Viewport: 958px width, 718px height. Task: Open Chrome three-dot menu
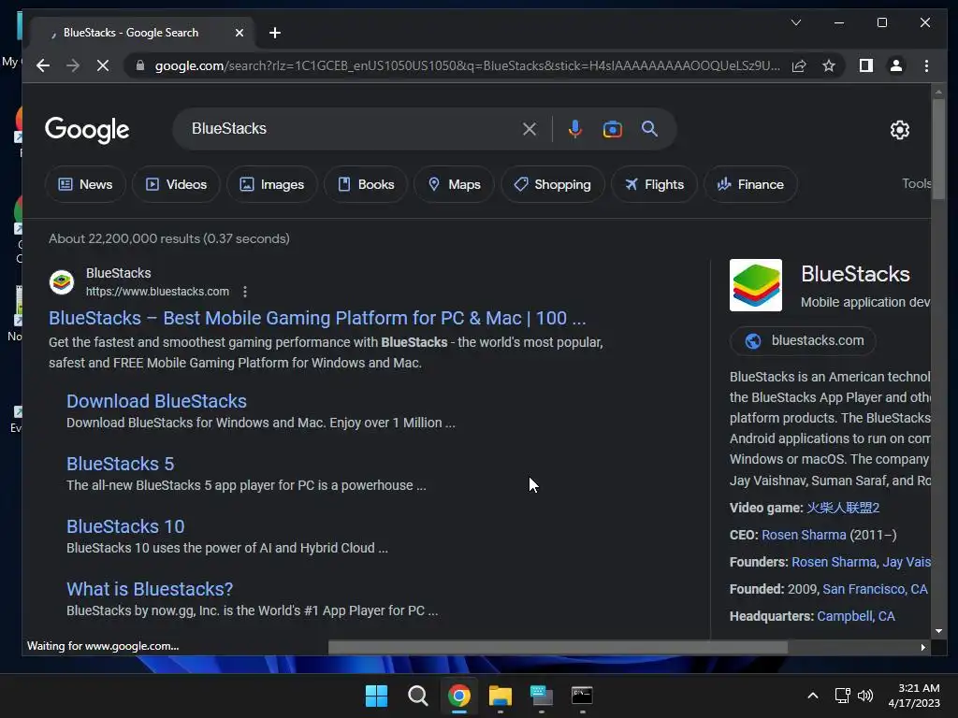pos(926,65)
